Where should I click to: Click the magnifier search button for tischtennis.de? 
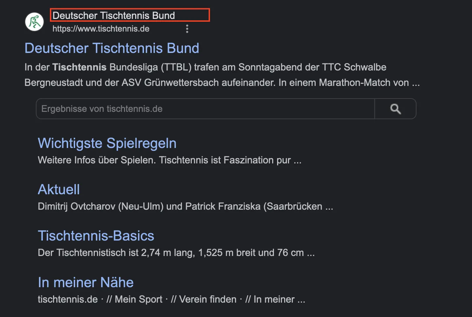coord(395,109)
